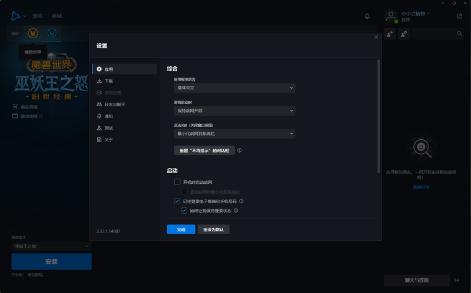Click the 综合 section heading
This screenshot has height=293, width=471.
pos(172,69)
